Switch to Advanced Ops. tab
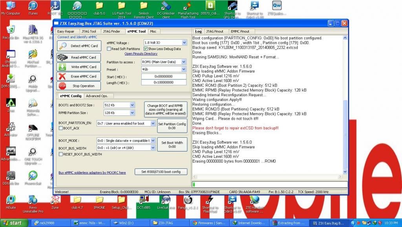The width and height of the screenshot is (402, 227). coord(97,96)
